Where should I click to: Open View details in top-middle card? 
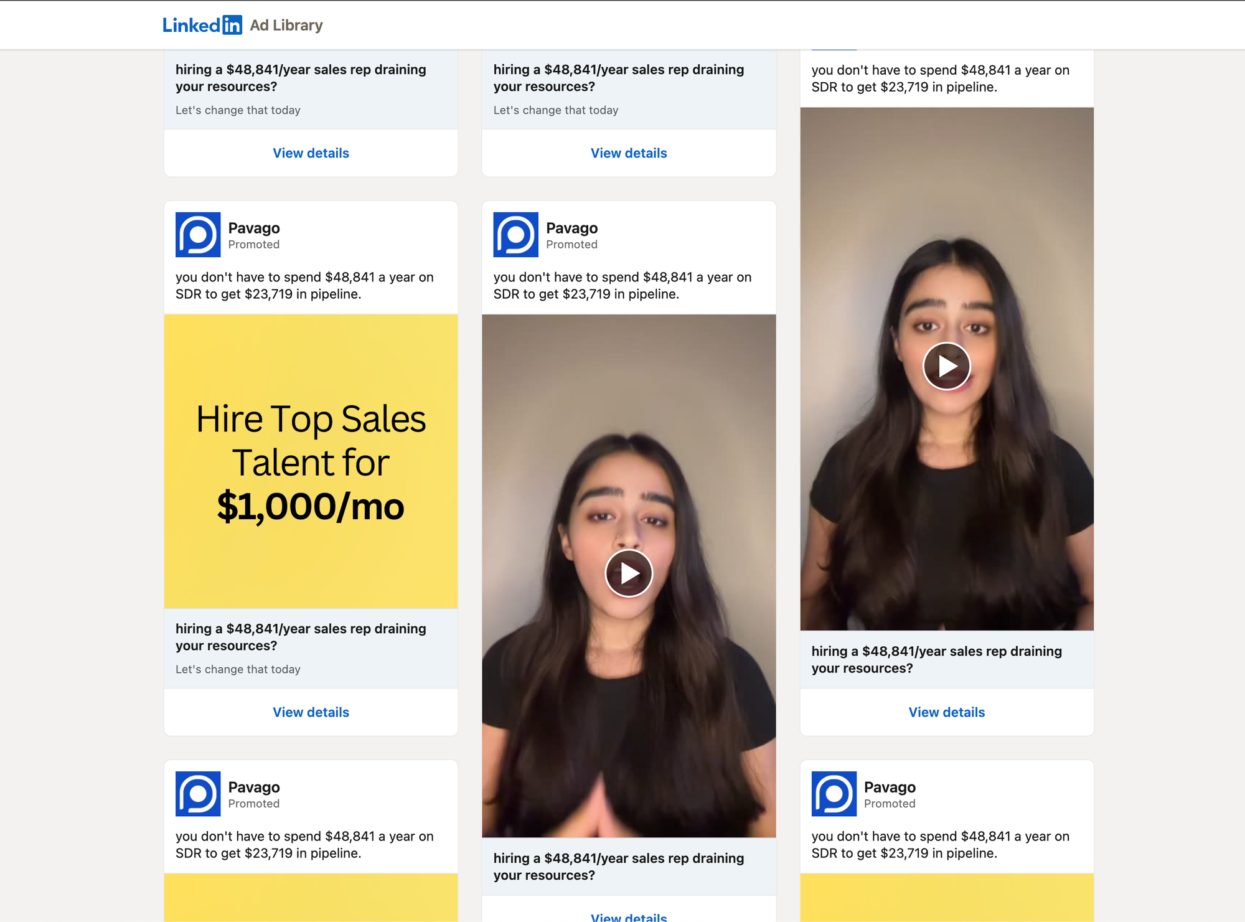(629, 153)
